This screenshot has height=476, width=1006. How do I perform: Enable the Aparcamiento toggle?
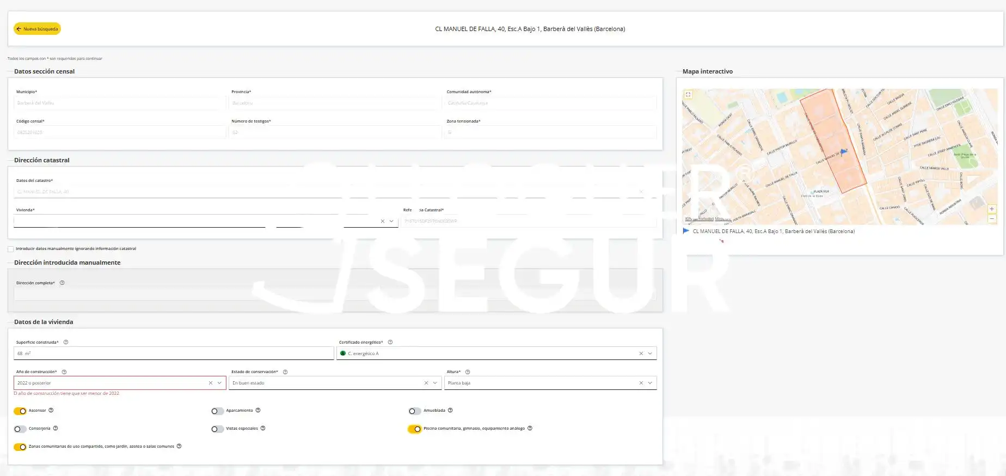(x=217, y=411)
